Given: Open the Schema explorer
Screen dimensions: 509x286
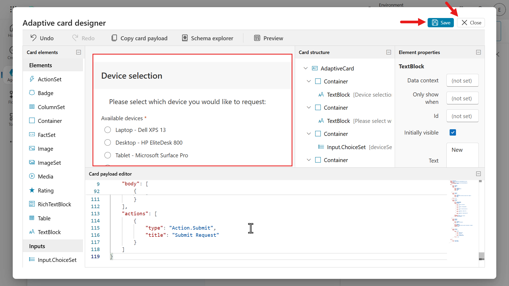Looking at the screenshot, I should (x=208, y=38).
